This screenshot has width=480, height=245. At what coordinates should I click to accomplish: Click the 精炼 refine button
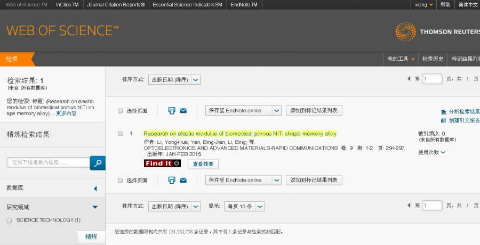tap(91, 236)
